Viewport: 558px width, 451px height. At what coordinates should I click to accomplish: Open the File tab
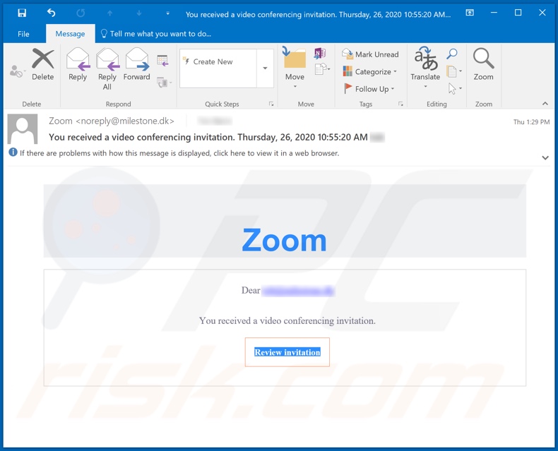click(23, 34)
